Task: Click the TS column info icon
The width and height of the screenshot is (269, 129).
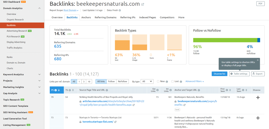Action: [70, 90]
